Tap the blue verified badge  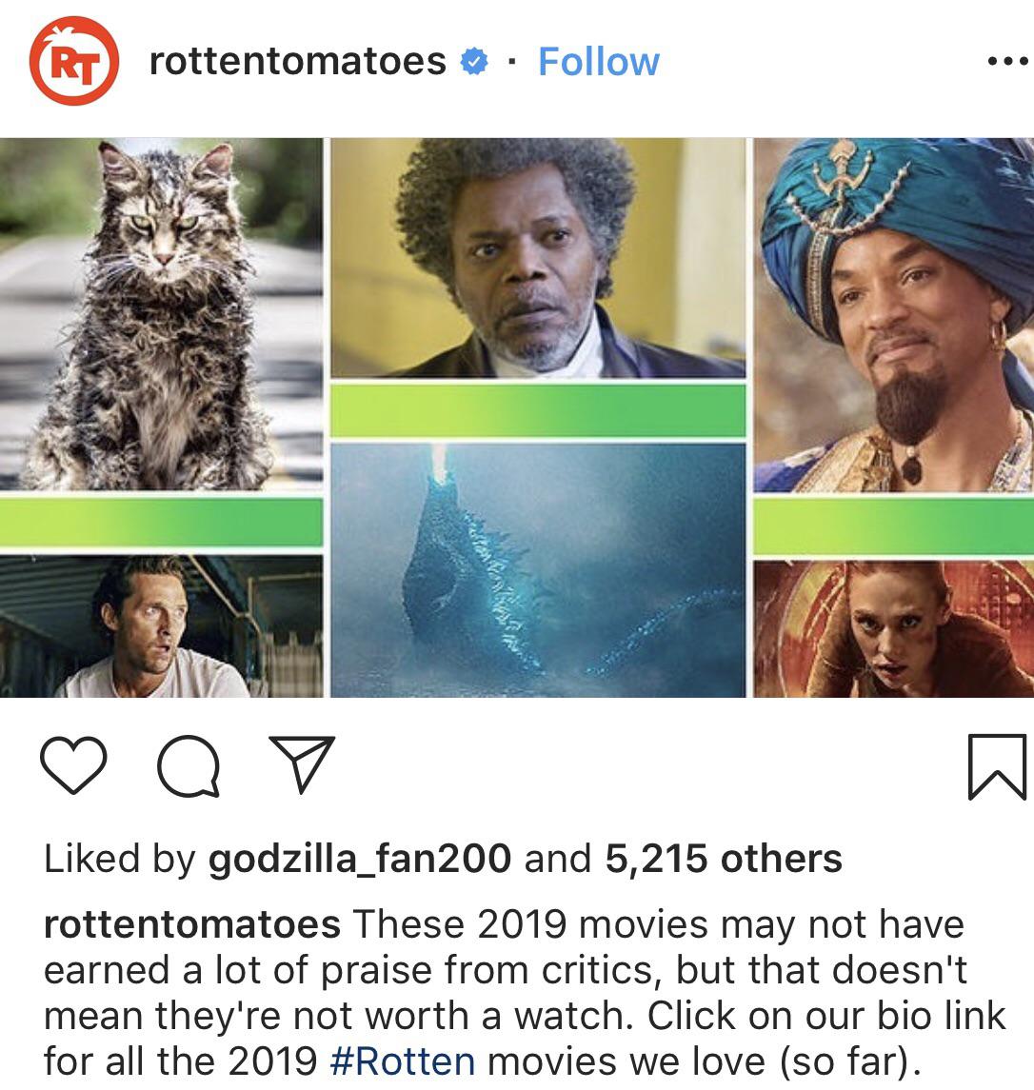tap(474, 62)
